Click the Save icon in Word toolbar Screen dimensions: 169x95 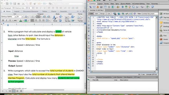tap(15, 4)
